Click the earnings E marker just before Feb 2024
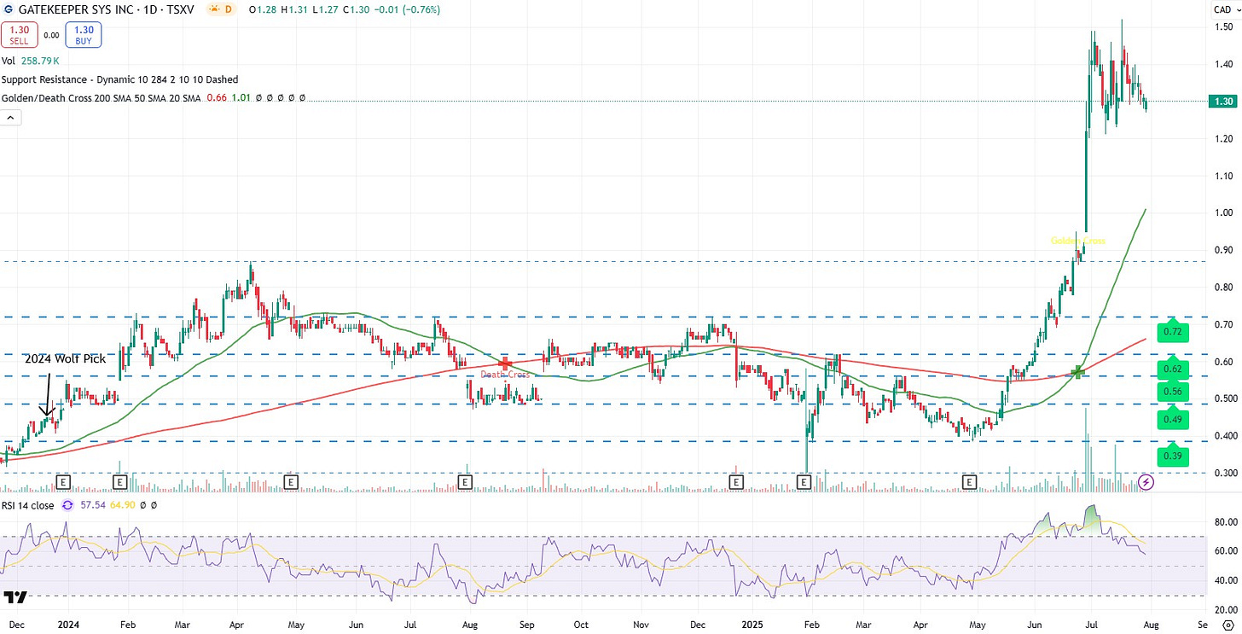Viewport: 1242px width, 634px height. click(x=119, y=482)
